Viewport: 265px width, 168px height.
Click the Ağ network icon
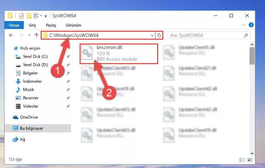[16, 139]
